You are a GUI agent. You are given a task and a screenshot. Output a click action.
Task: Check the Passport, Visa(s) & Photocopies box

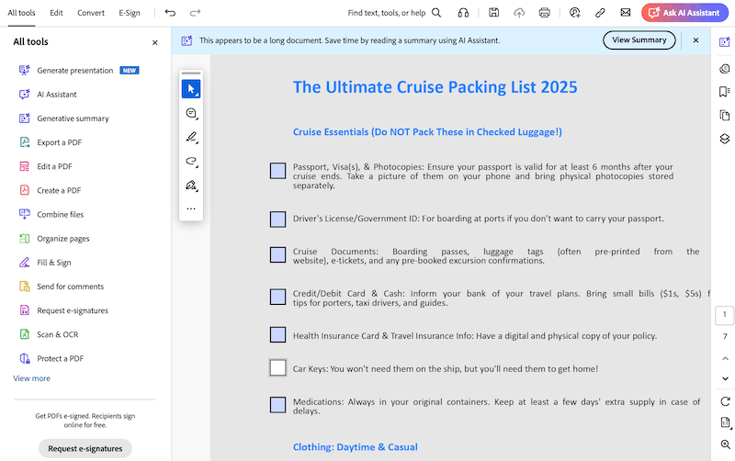(x=277, y=171)
